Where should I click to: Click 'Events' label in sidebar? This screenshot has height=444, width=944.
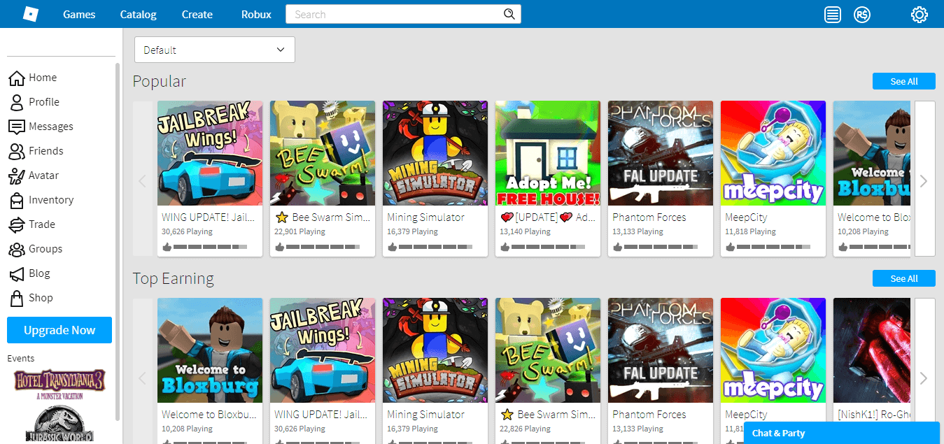pyautogui.click(x=21, y=358)
